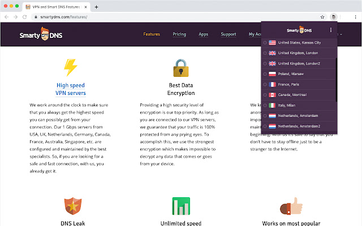Viewport: 362px width, 226px height.
Task: Click the padlock Best Data Encryption icon
Action: coord(181,68)
